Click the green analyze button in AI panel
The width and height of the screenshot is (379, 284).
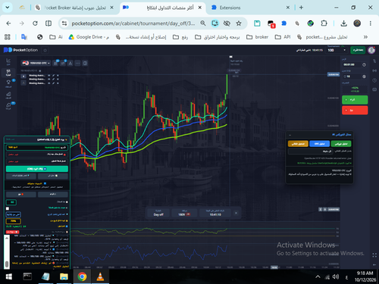point(341,144)
